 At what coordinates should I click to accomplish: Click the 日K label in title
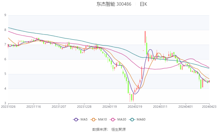click(143, 4)
